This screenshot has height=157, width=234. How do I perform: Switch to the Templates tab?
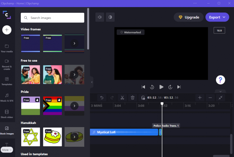pos(7,80)
